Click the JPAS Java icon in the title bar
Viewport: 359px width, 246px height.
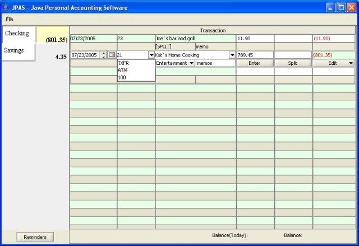6,7
